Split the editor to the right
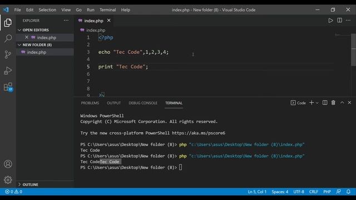 pyautogui.click(x=340, y=21)
